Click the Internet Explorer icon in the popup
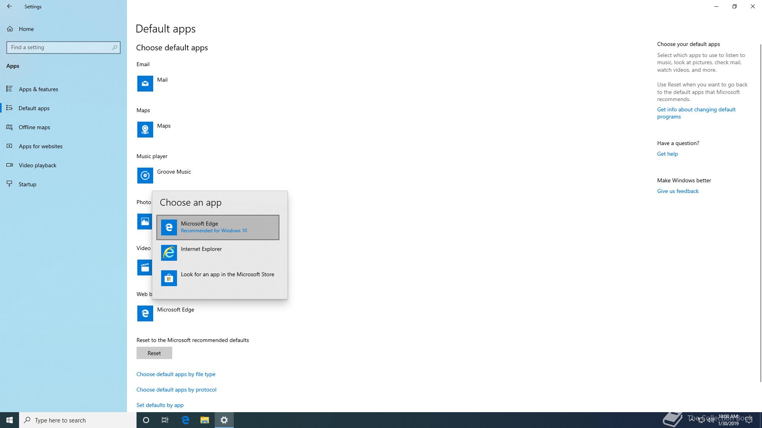Viewport: 762px width, 428px height. click(169, 253)
